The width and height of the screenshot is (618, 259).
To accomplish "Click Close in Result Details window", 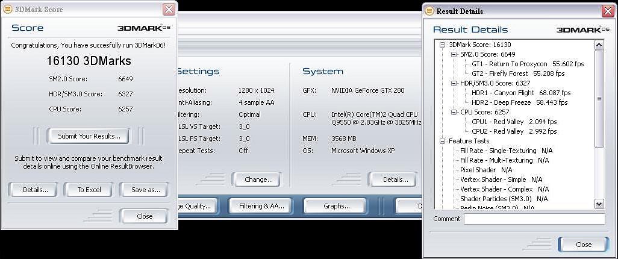I will coord(583,245).
